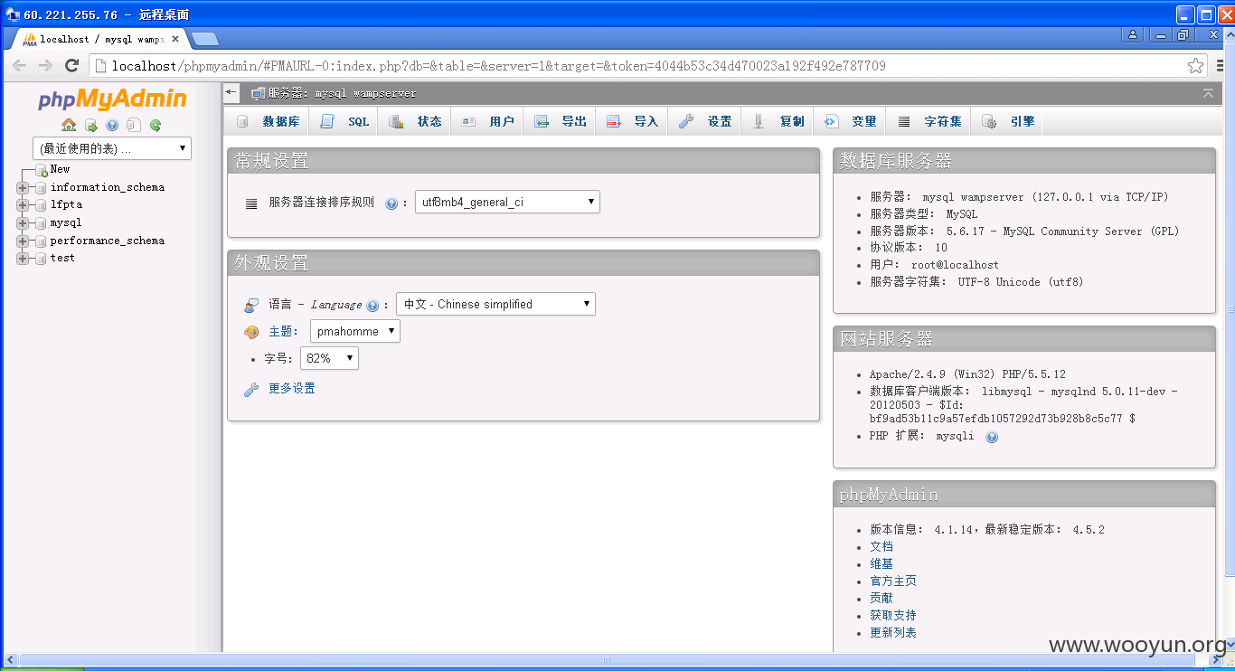
Task: Open the 文档 link
Action: point(881,547)
